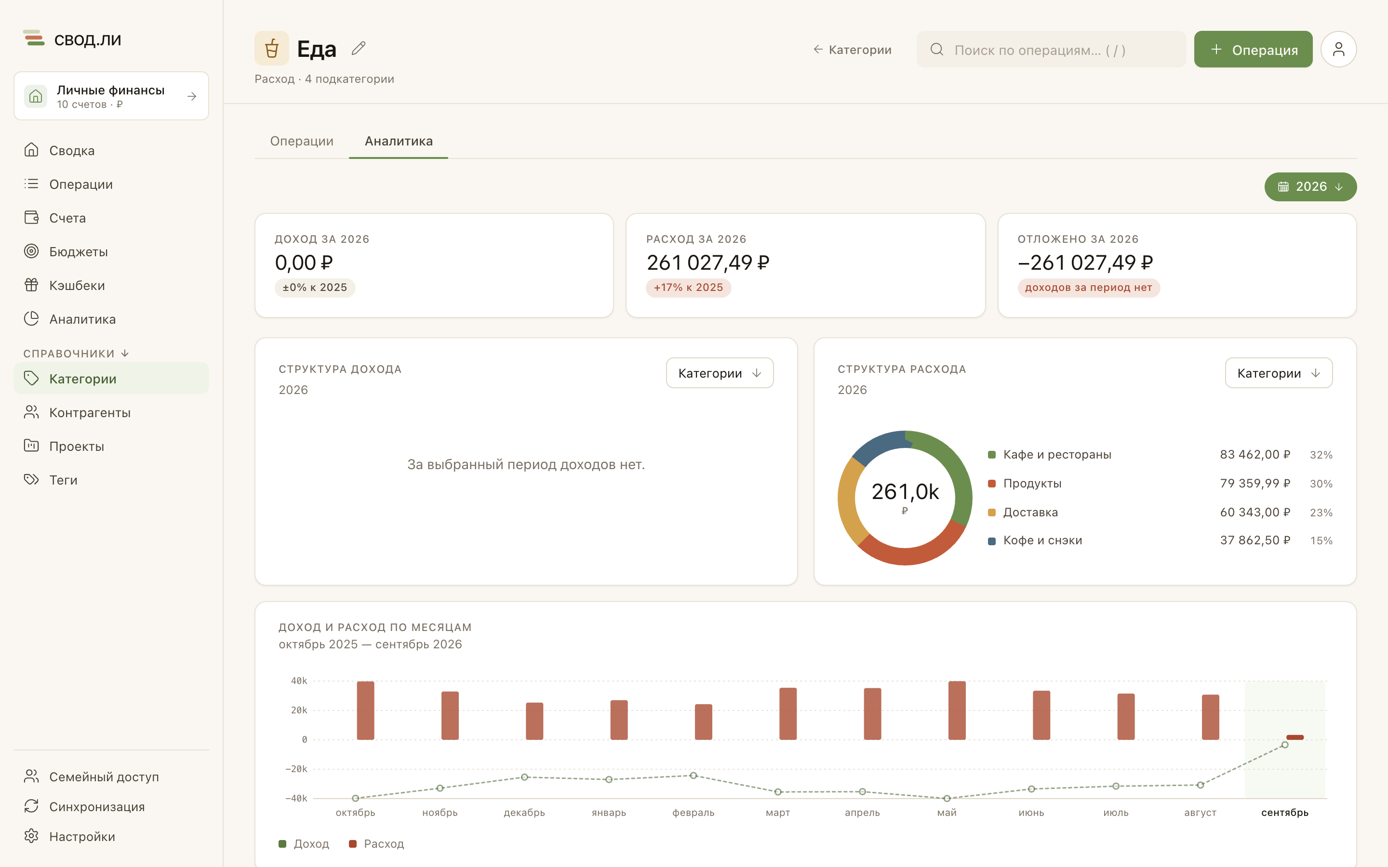This screenshot has height=867, width=1388.
Task: Click the Кафе и рестораны legend swatch
Action: click(992, 455)
